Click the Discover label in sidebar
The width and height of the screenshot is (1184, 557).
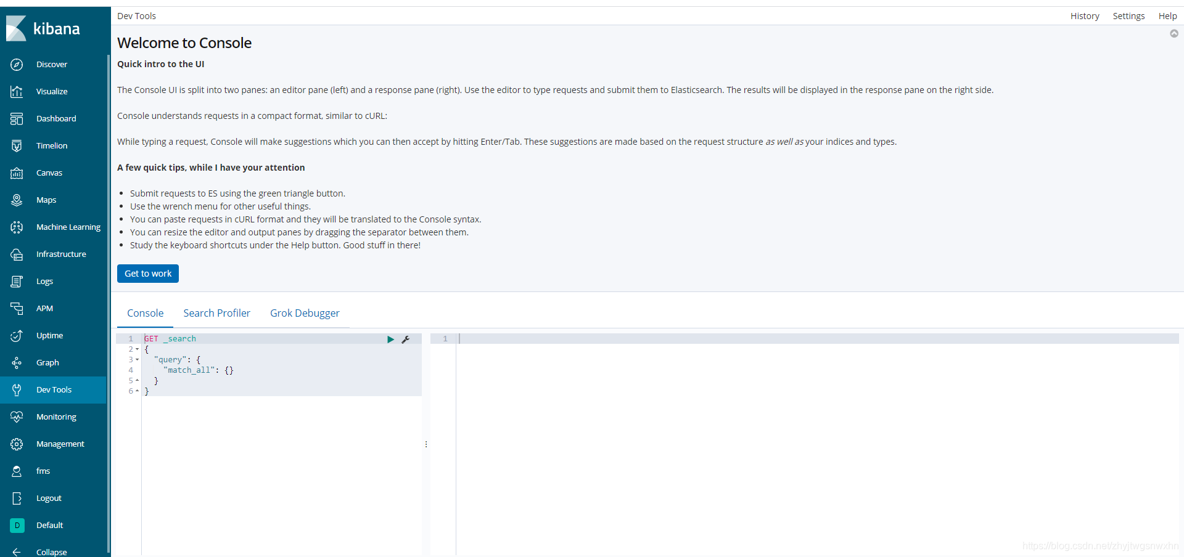pyautogui.click(x=52, y=65)
